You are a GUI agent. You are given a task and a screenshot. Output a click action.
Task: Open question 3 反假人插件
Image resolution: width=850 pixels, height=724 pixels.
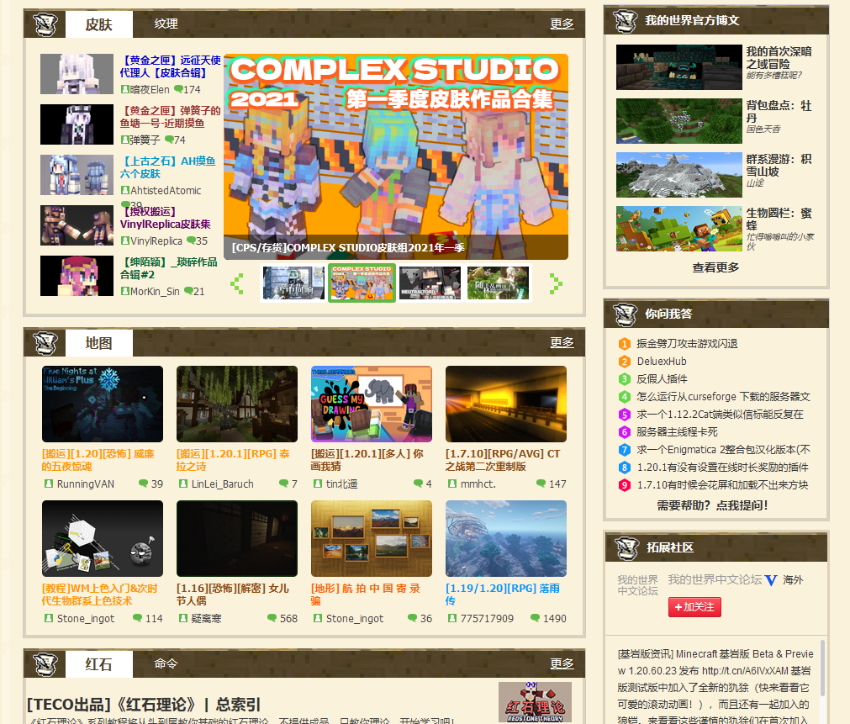(x=662, y=378)
